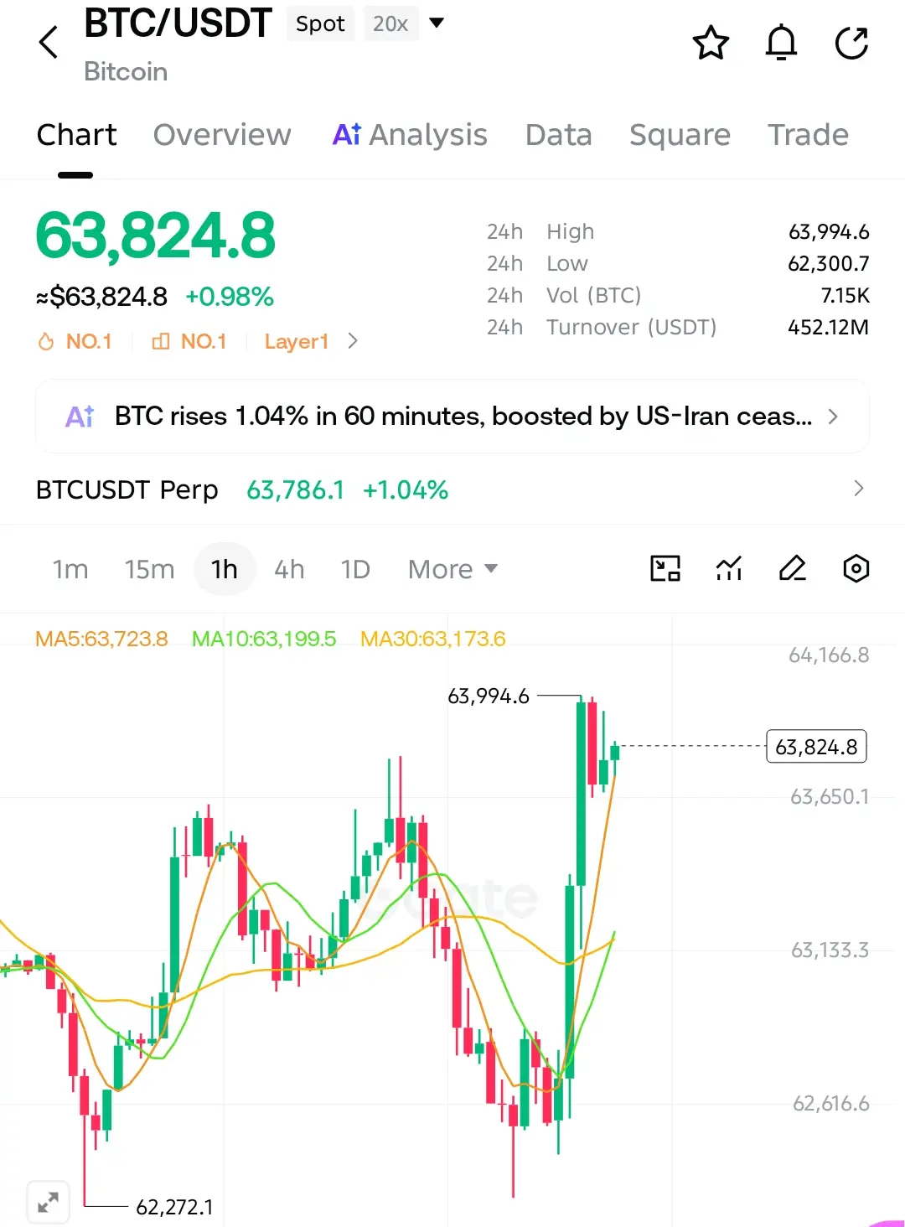
Task: Select the 1h timeframe
Action: coord(224,569)
